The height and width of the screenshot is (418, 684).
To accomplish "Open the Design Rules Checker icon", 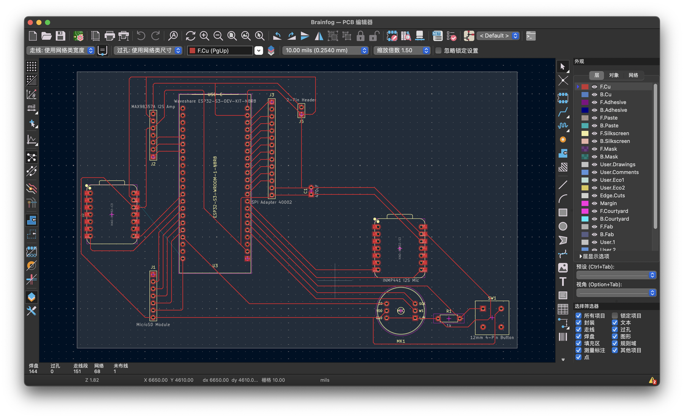I will pos(451,36).
